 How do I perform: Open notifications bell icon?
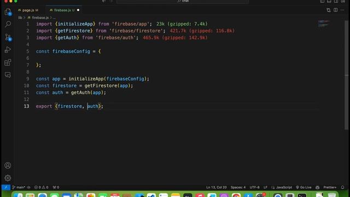(342, 187)
